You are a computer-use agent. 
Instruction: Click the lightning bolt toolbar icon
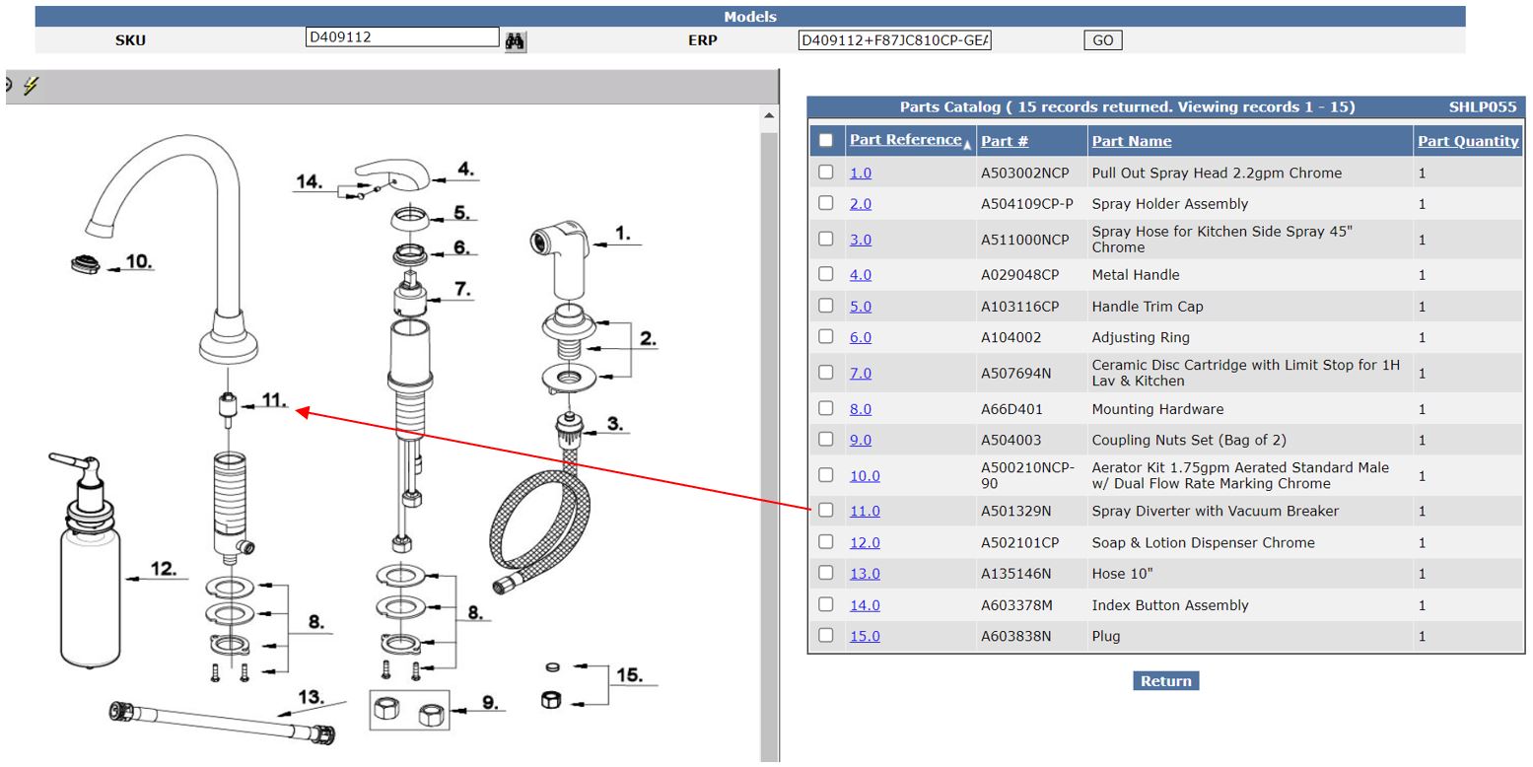(31, 86)
